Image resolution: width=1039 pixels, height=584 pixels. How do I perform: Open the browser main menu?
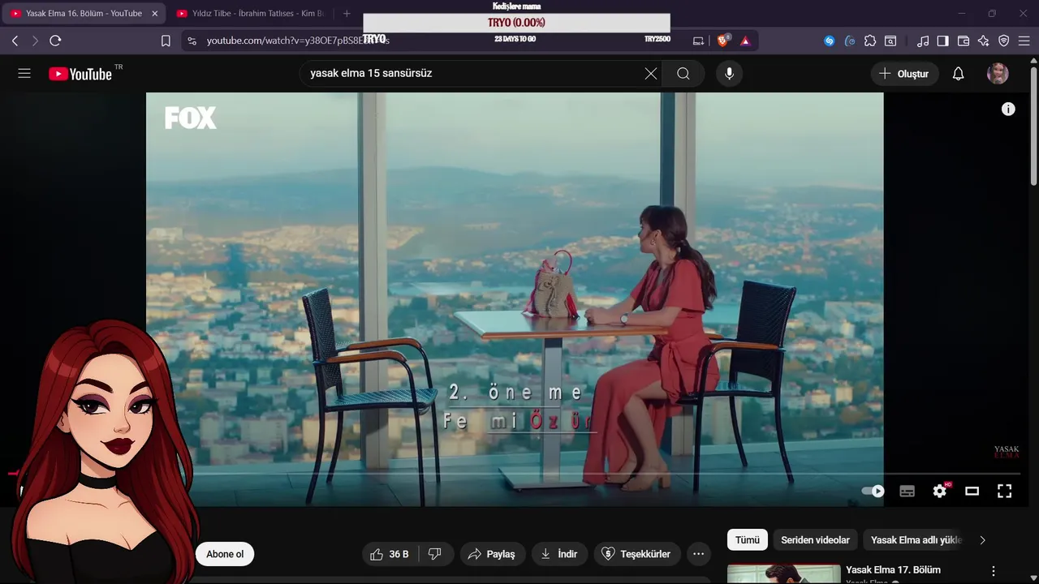point(1024,41)
